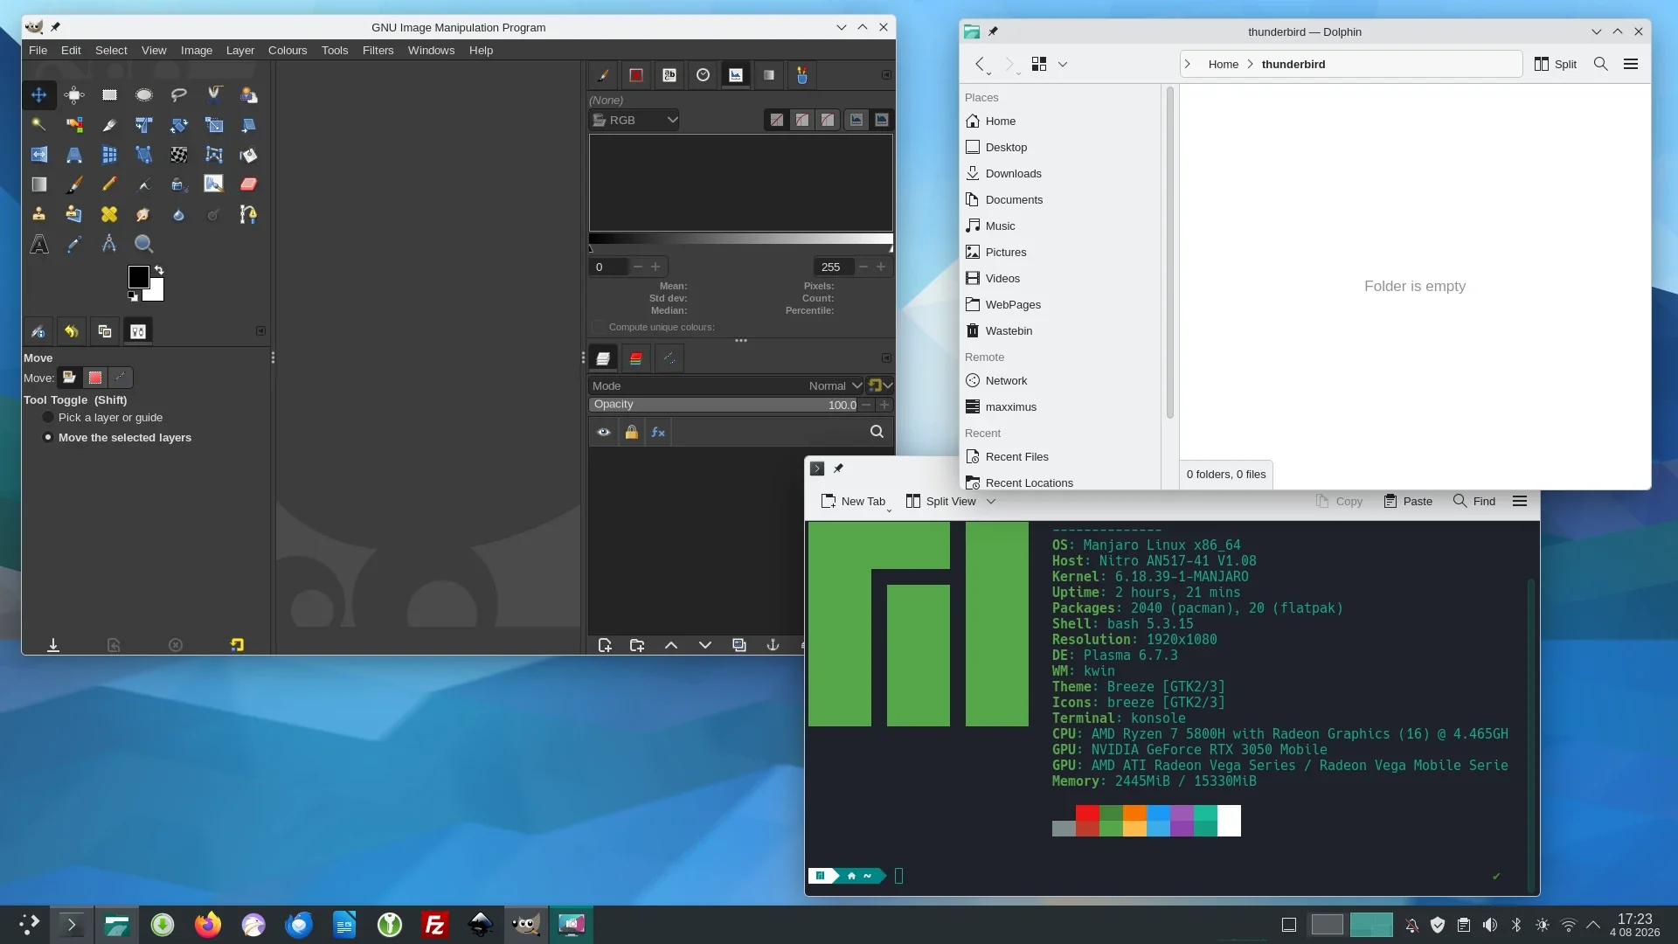This screenshot has height=944, width=1678.
Task: Choose 'Move the selected layers' option
Action: pos(117,438)
